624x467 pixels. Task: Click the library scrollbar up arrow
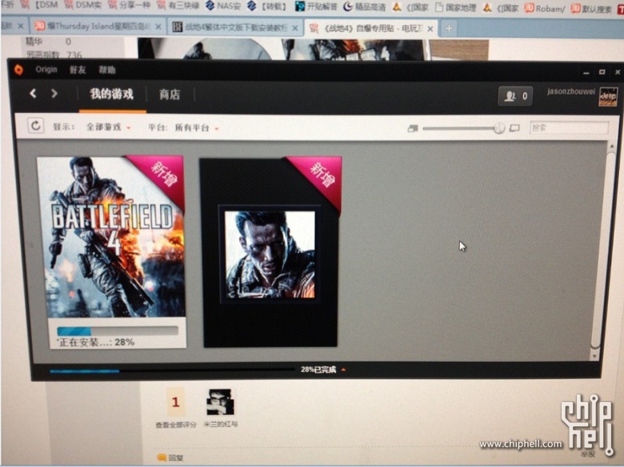612,147
